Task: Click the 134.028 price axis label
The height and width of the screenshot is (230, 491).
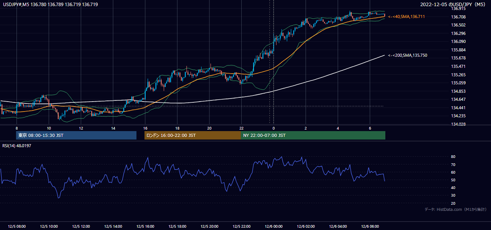Action: (458, 124)
